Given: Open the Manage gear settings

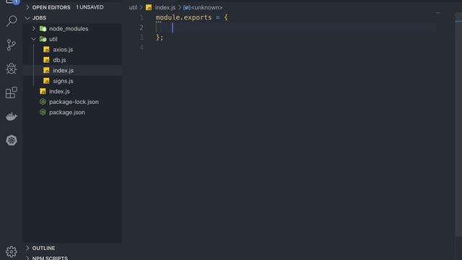Looking at the screenshot, I should tap(12, 251).
